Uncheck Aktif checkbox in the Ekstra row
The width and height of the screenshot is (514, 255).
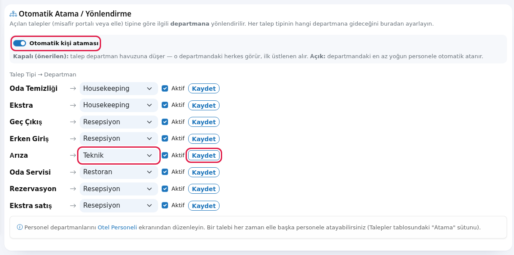[x=165, y=105]
